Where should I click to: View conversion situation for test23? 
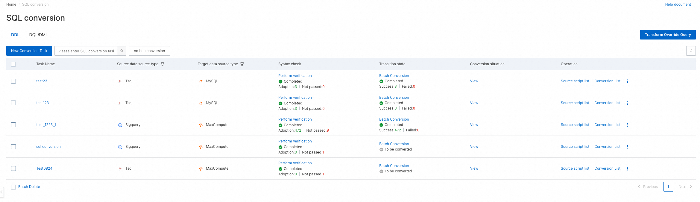(x=474, y=81)
